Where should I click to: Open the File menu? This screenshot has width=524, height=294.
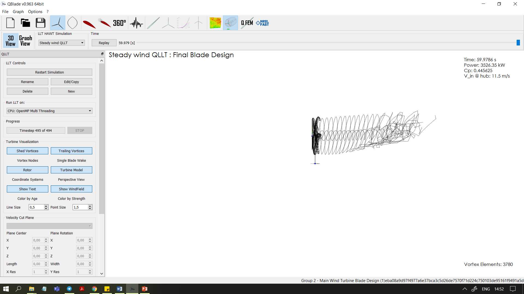[x=5, y=11]
